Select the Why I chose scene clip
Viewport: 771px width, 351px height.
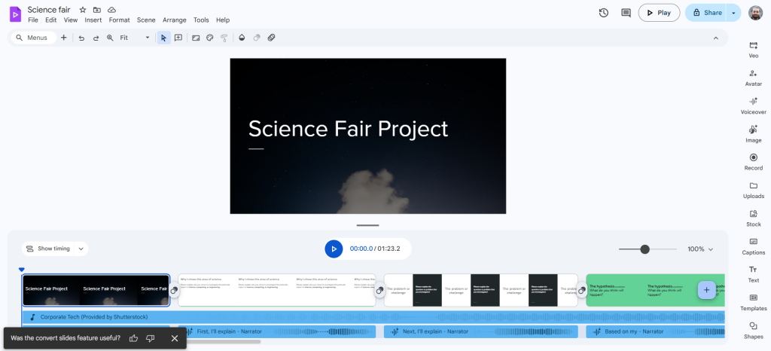coord(276,290)
